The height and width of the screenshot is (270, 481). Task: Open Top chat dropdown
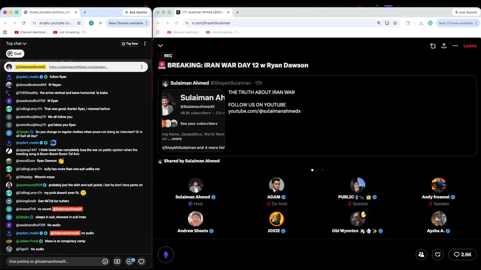[16, 43]
